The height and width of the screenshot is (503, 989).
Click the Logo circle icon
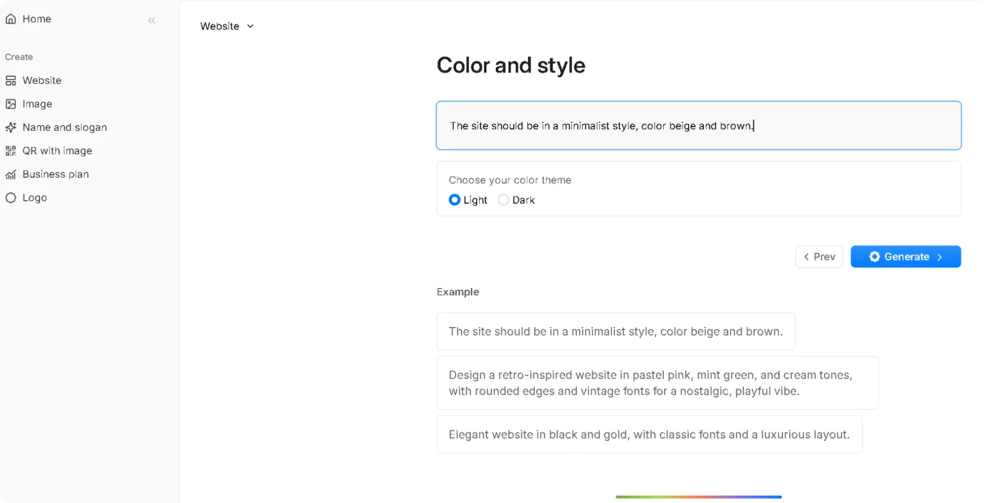tap(11, 198)
